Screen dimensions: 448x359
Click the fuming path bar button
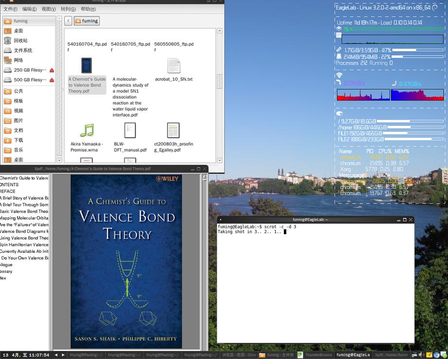pyautogui.click(x=87, y=20)
